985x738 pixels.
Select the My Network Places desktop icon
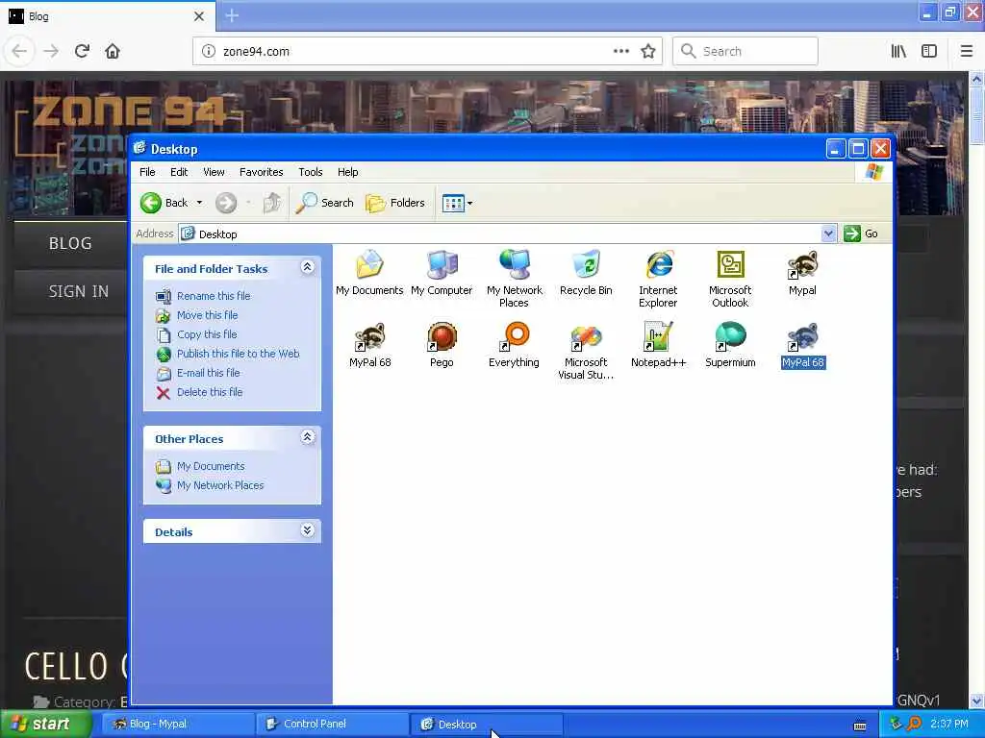514,278
